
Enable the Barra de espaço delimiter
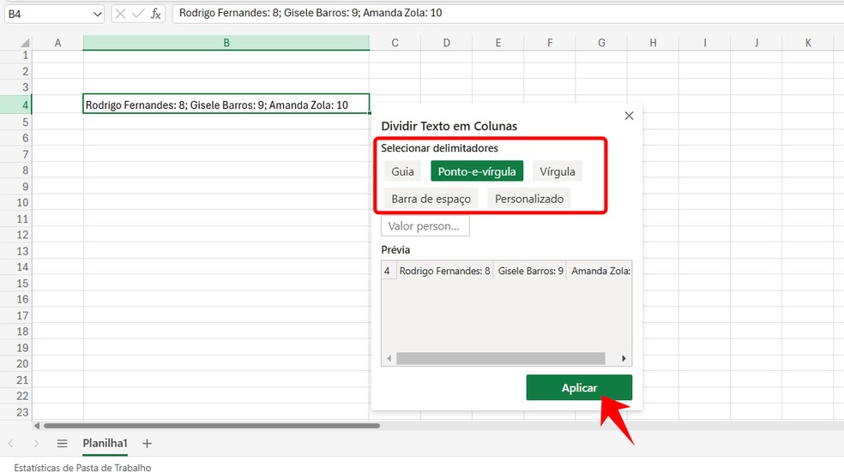[431, 199]
